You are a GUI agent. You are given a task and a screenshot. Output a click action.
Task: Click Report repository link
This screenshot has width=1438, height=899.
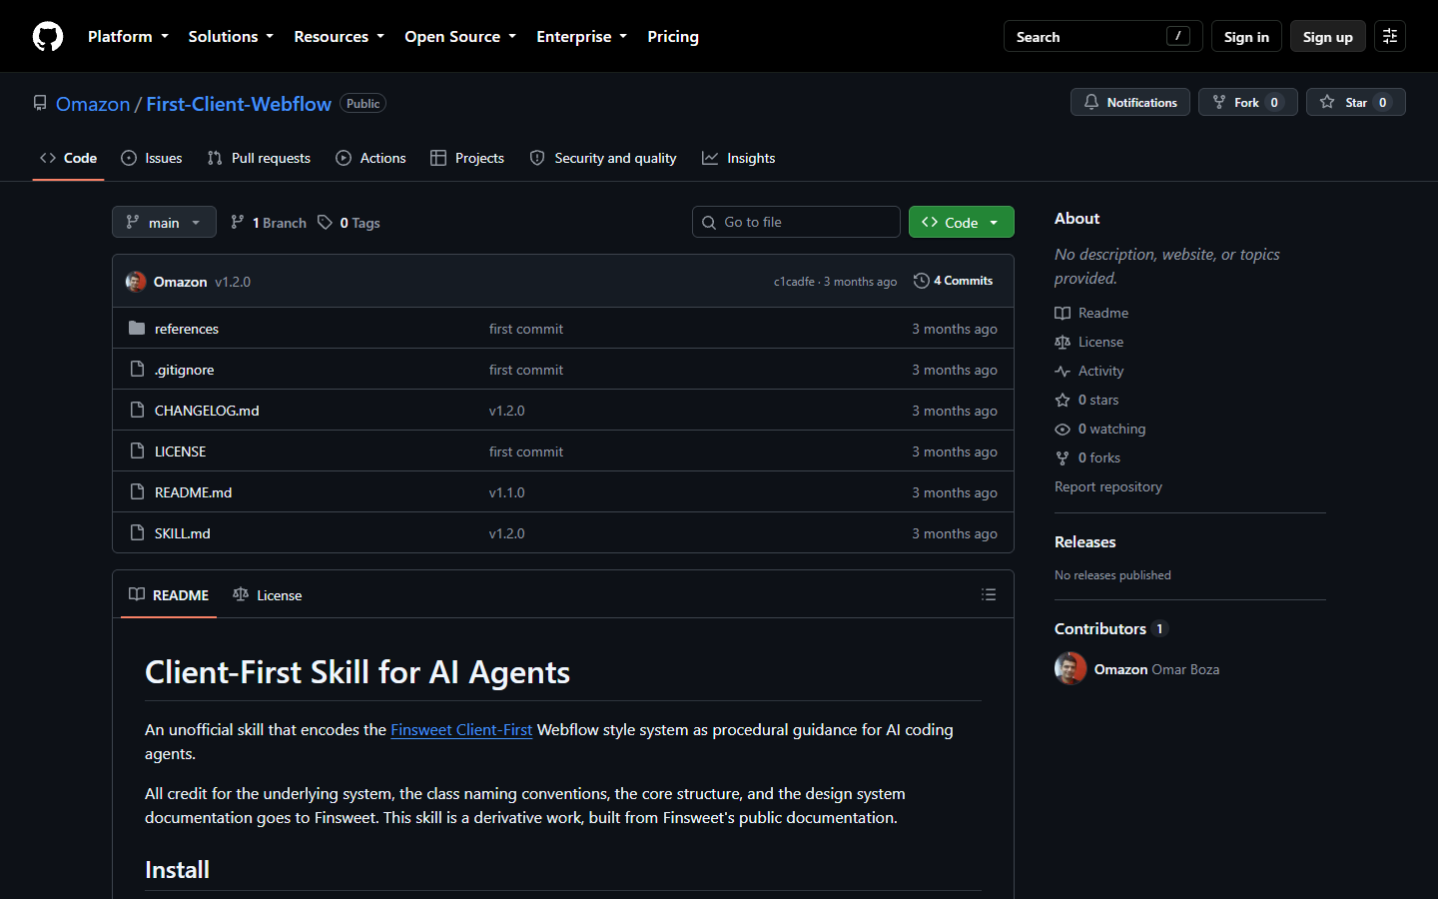click(1108, 486)
